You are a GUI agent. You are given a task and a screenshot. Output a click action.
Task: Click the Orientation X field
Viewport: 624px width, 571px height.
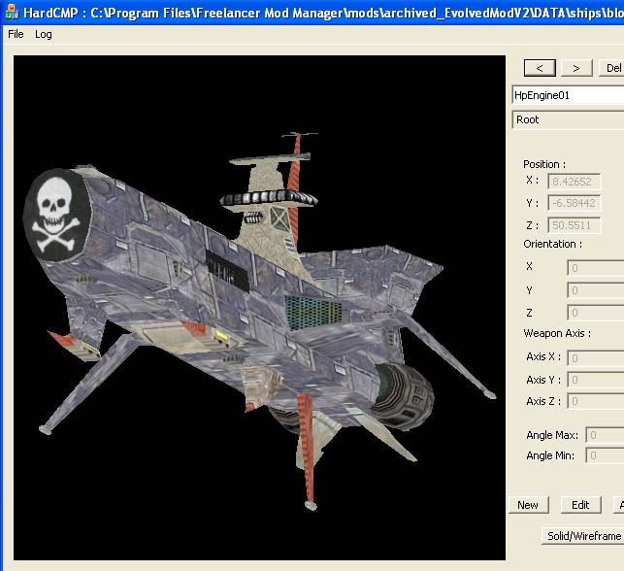pos(595,267)
